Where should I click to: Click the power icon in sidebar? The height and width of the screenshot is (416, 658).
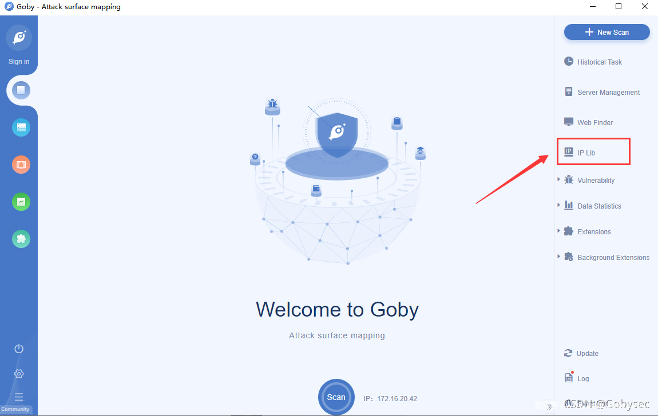click(19, 349)
